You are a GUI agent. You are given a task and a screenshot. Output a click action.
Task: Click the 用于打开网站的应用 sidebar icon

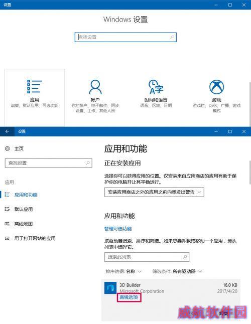pos(7,238)
